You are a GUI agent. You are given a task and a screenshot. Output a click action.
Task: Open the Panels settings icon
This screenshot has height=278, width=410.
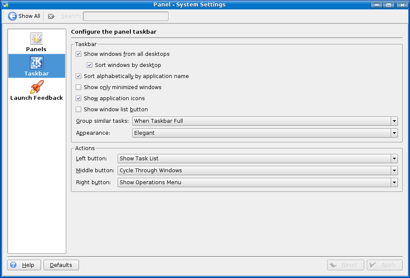tap(36, 38)
